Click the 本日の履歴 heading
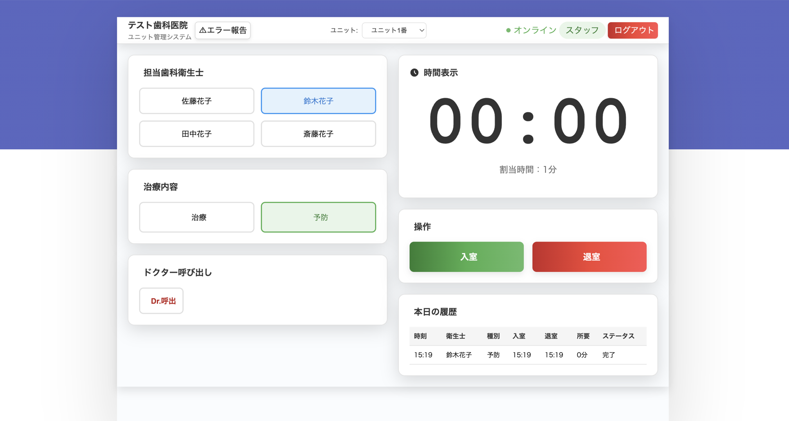 click(x=435, y=312)
